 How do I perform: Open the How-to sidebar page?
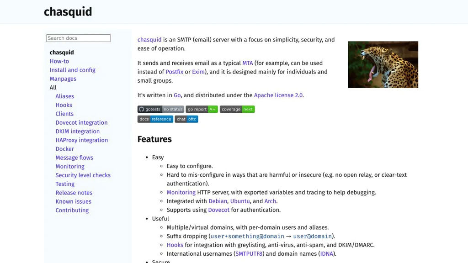pyautogui.click(x=59, y=61)
